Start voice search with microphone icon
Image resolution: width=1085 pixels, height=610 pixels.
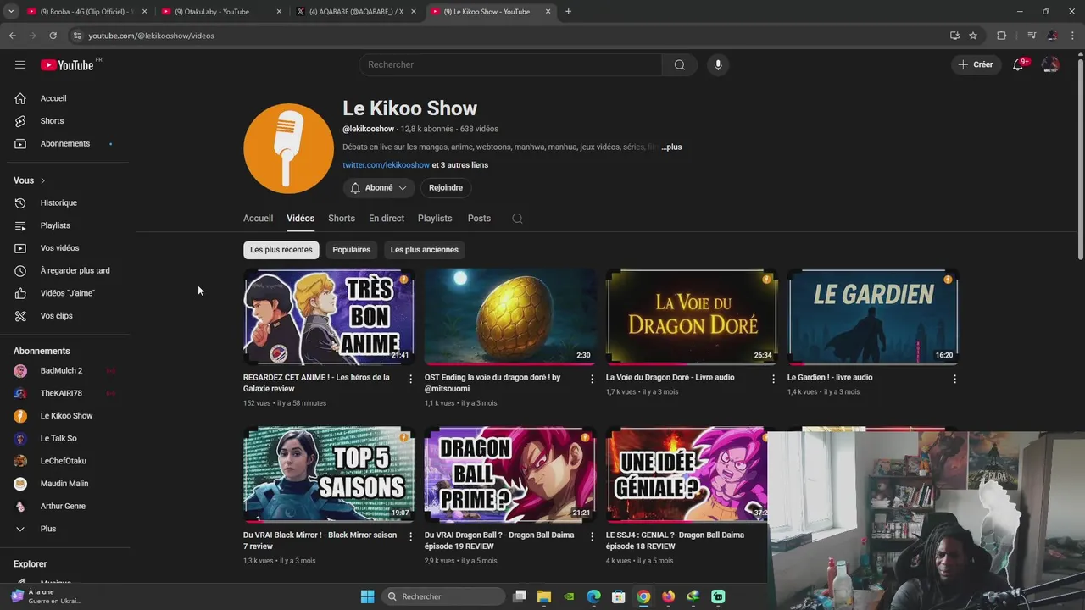[x=718, y=65]
